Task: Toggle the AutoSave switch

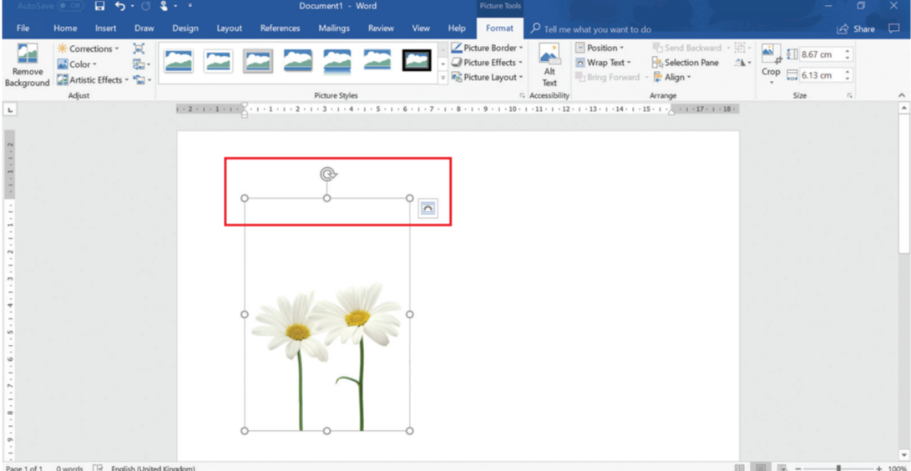Action: pyautogui.click(x=69, y=7)
